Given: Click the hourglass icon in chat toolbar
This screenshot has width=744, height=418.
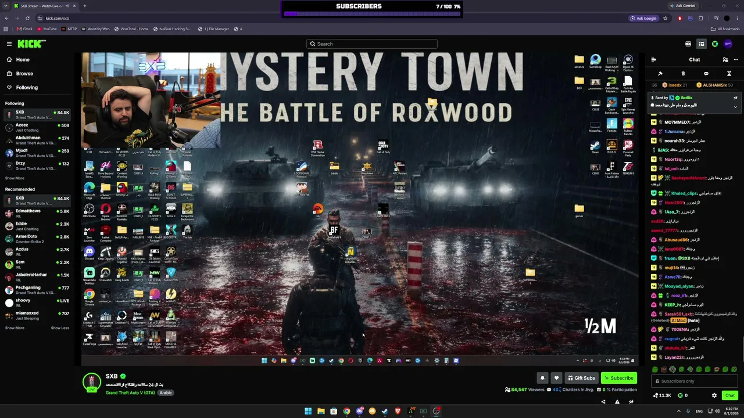Looking at the screenshot, I should (x=729, y=74).
